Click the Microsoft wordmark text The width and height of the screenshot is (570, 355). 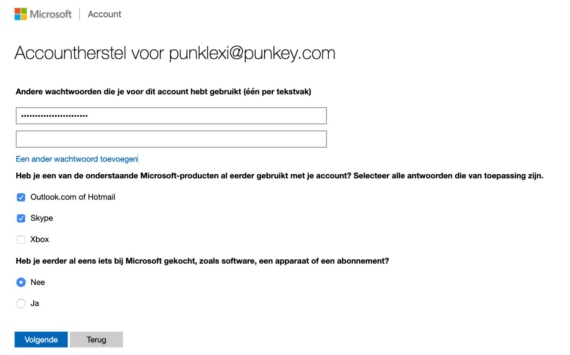(x=51, y=14)
